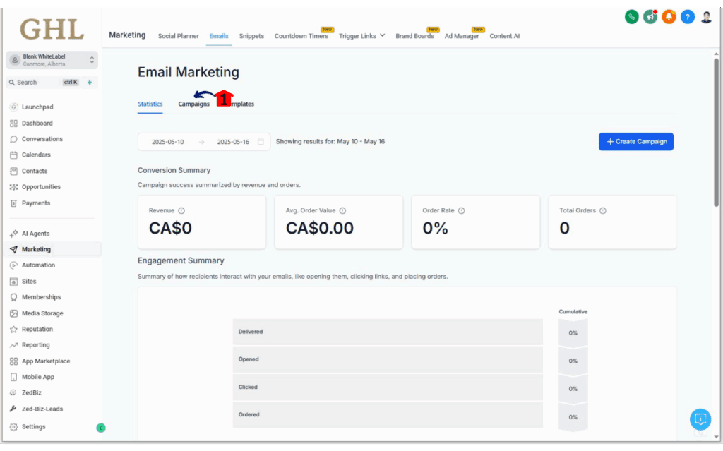Screen dimensions: 723x451
Task: Open the Snippets section
Action: pyautogui.click(x=251, y=36)
